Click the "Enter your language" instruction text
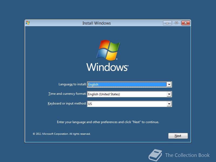Screen dimensions: 216x162 point(108,122)
